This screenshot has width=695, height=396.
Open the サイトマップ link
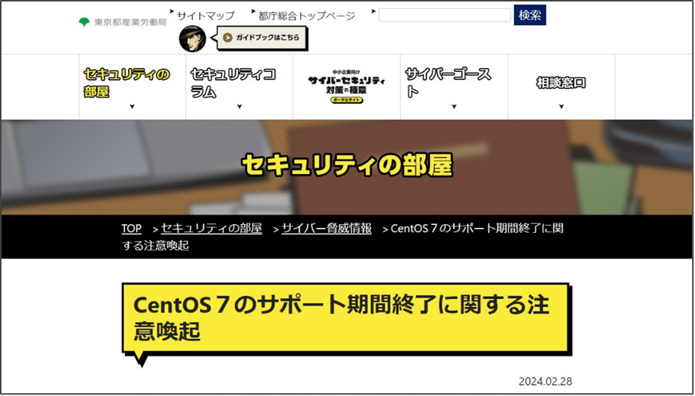coord(205,15)
